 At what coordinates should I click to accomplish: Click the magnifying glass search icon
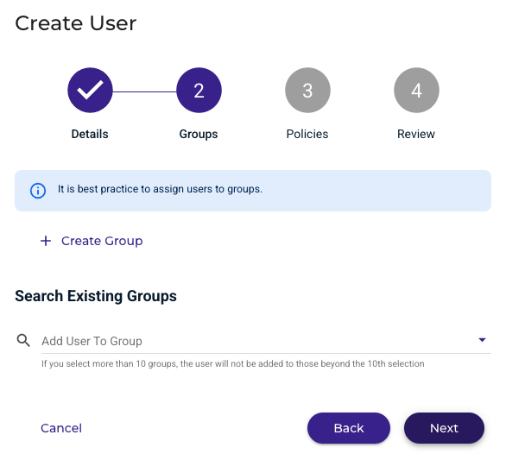23,340
